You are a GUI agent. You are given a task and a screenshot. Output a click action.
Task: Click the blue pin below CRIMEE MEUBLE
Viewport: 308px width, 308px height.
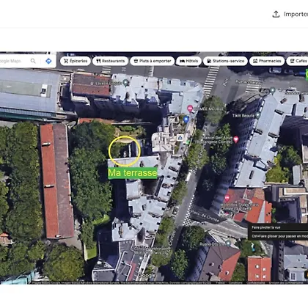[186, 120]
